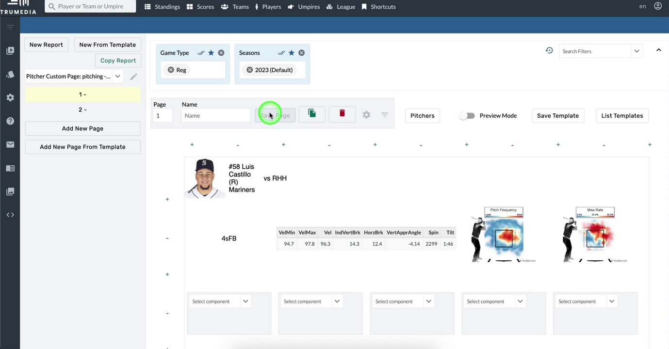Open the Players menu

pos(268,7)
